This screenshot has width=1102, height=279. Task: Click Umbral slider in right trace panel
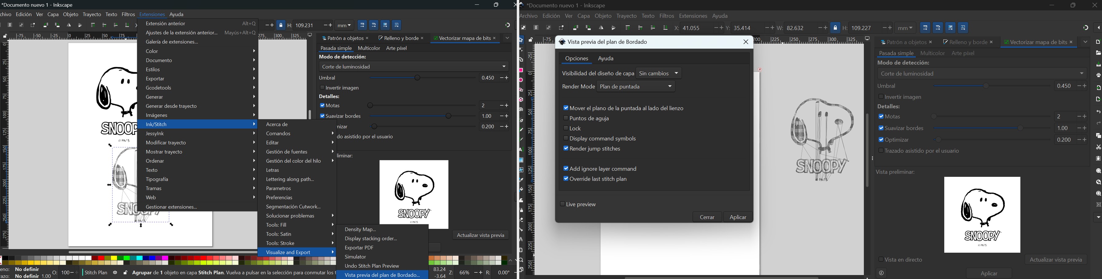[991, 86]
